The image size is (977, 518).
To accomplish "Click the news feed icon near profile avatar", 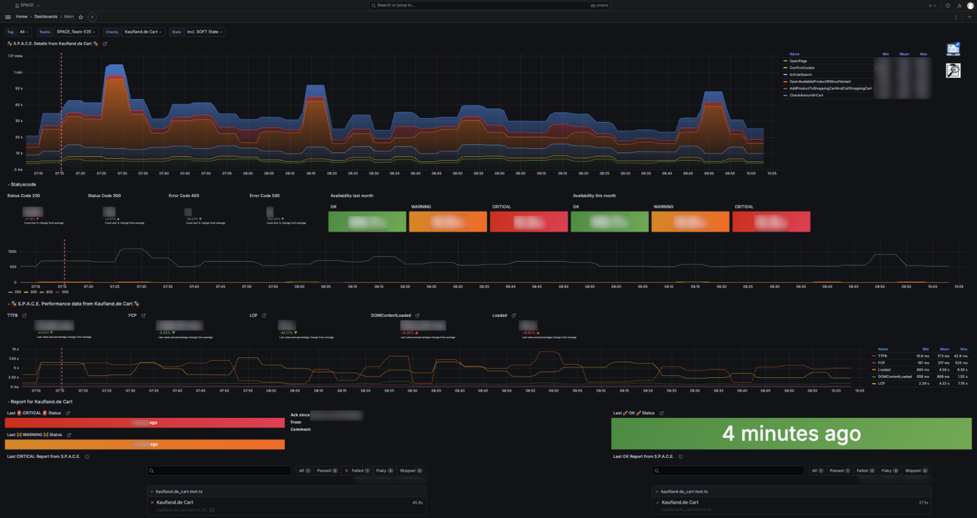I will (959, 5).
